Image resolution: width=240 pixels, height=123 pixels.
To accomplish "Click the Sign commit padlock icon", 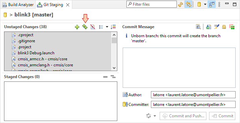I will [224, 27].
